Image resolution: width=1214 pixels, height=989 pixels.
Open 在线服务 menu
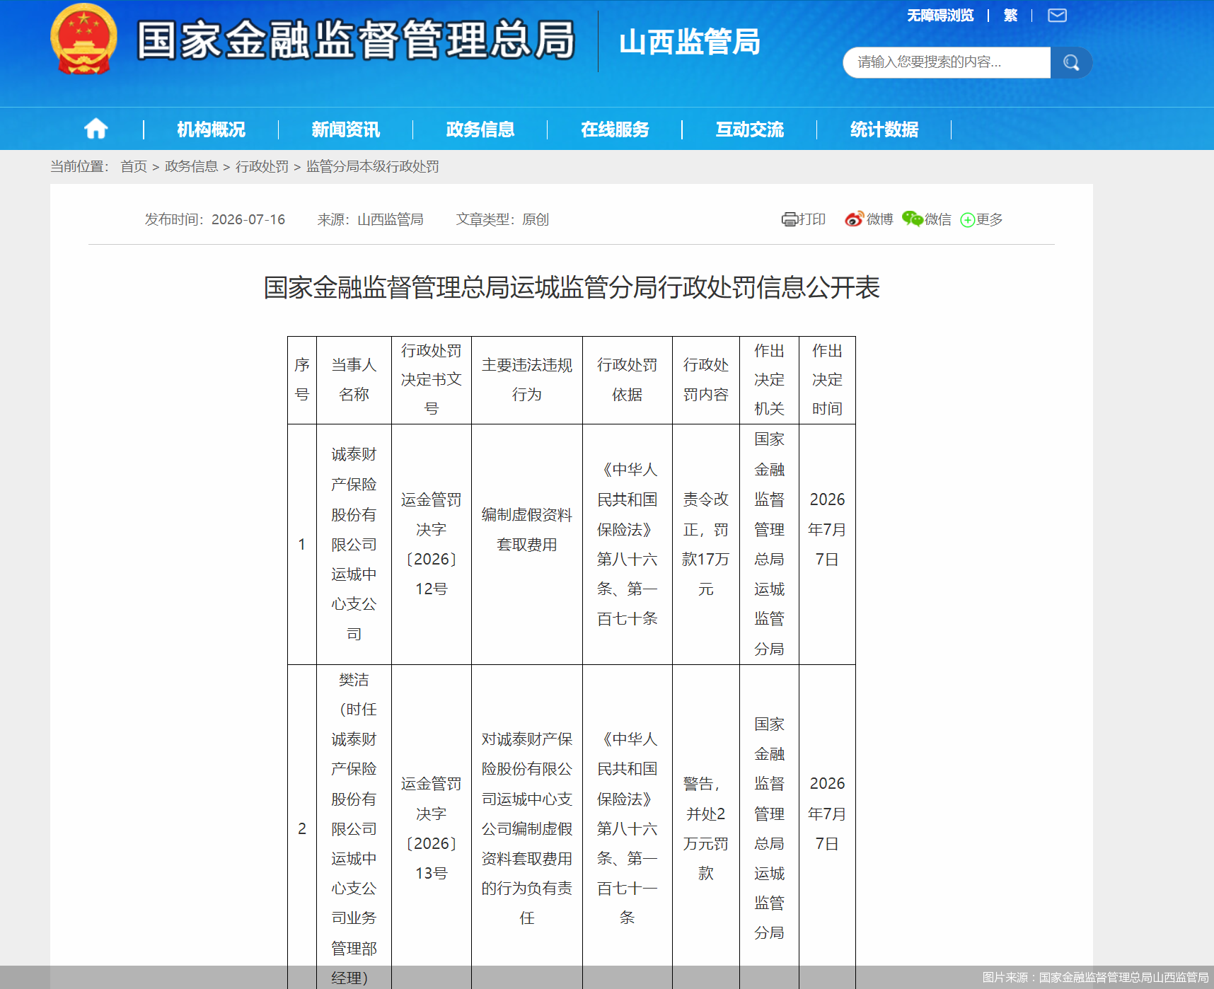[615, 129]
